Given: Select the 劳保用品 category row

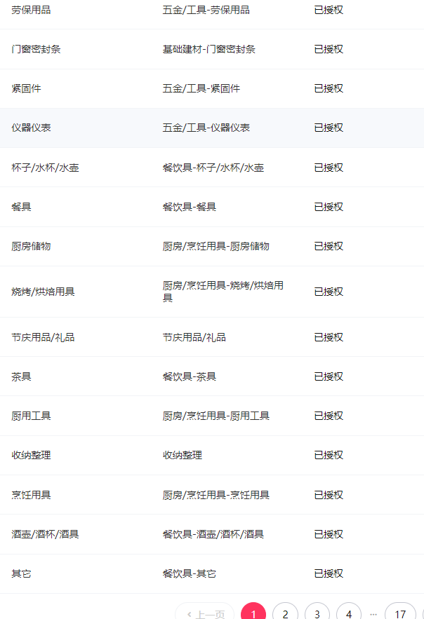Looking at the screenshot, I should (x=32, y=10).
